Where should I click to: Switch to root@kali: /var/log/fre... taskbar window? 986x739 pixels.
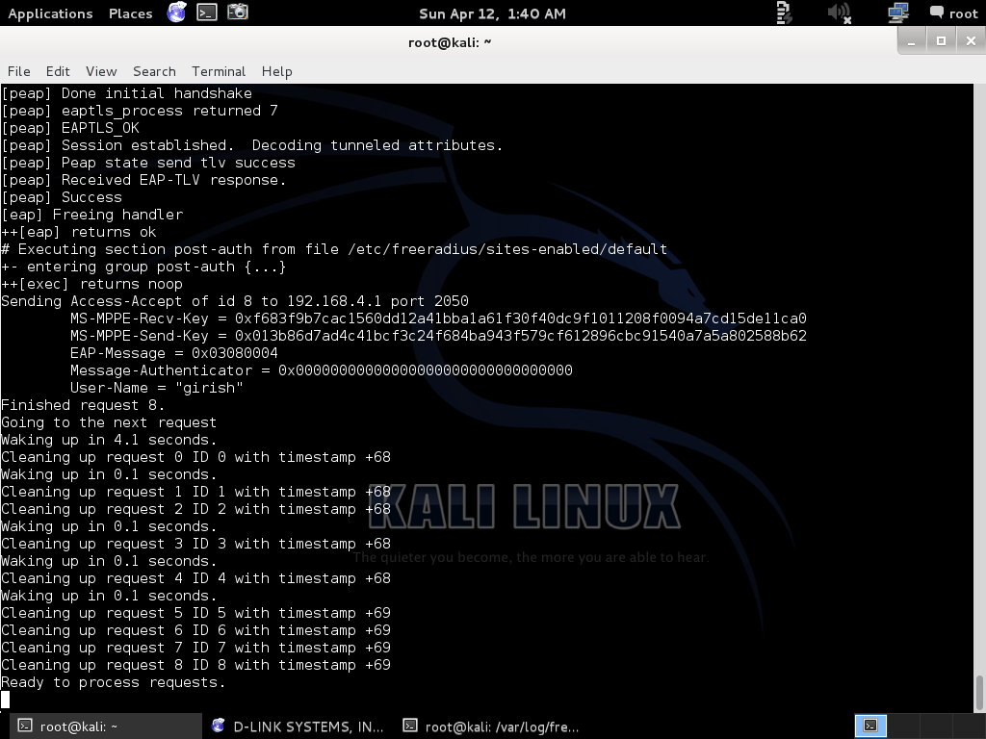pyautogui.click(x=492, y=726)
